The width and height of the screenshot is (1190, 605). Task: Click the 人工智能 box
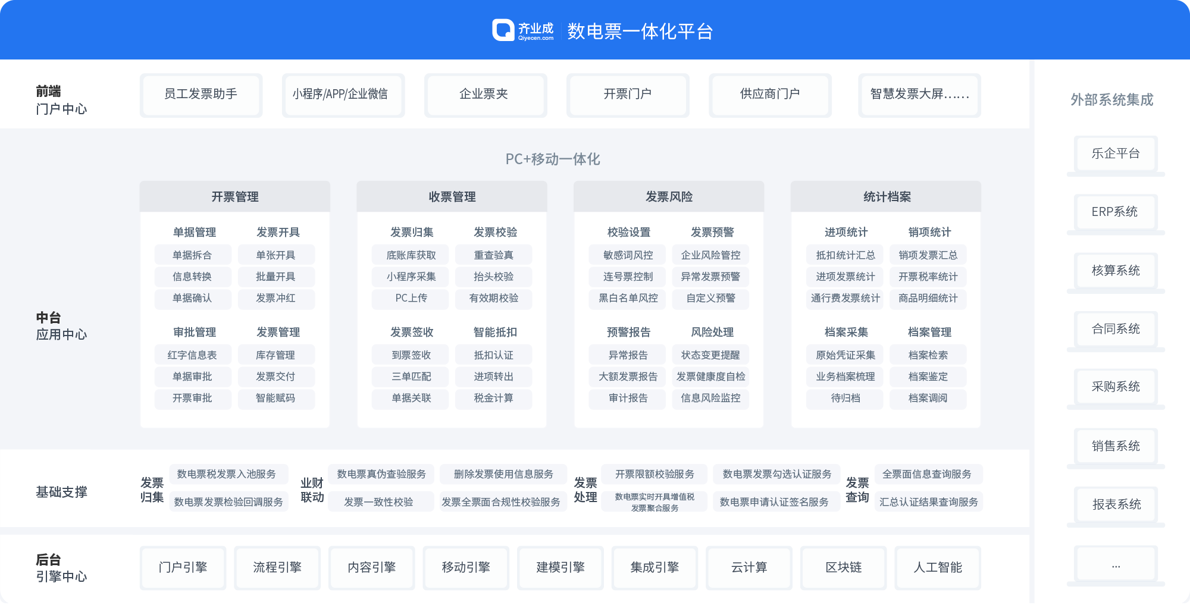[938, 568]
